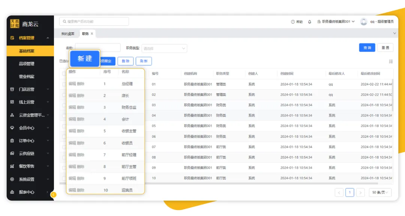Expand the 订单中心 menu chevron
The width and height of the screenshot is (405, 216).
(48, 141)
